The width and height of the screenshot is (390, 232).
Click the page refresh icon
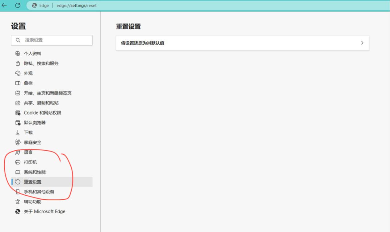(x=18, y=5)
